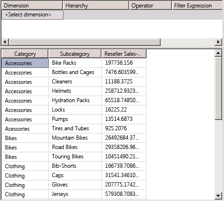Select the Bike Racks cell
Viewport: 224px width, 201px height.
75,63
